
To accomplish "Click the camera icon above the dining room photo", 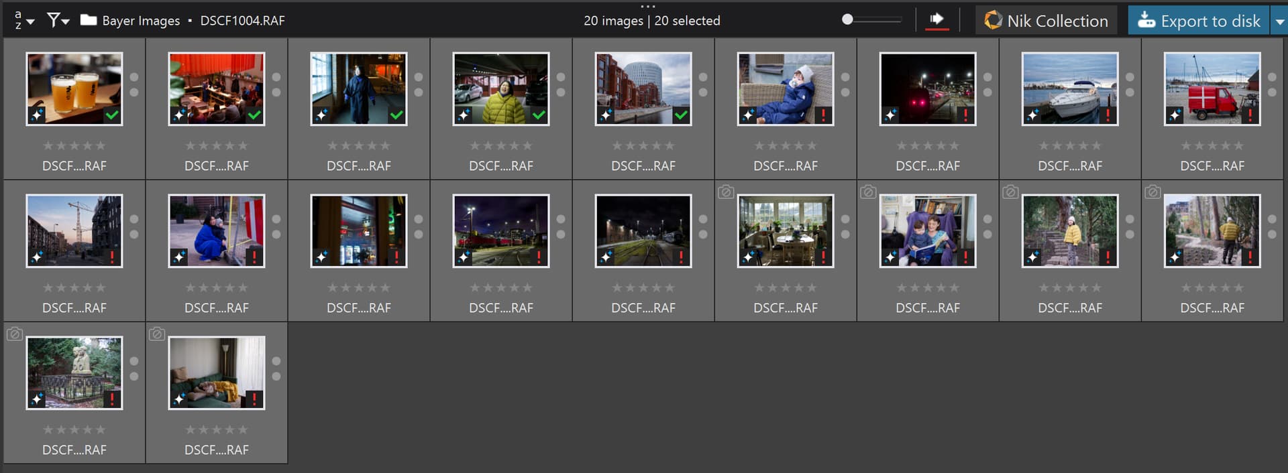I will (725, 192).
